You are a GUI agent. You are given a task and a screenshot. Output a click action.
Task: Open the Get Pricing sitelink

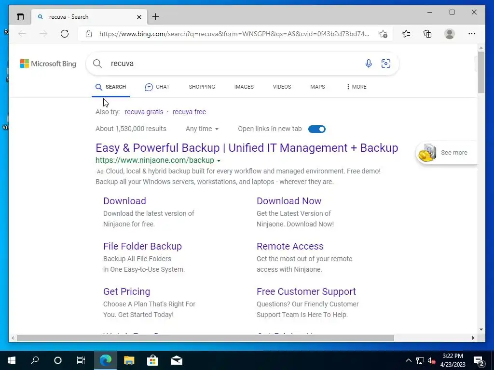coord(127,291)
